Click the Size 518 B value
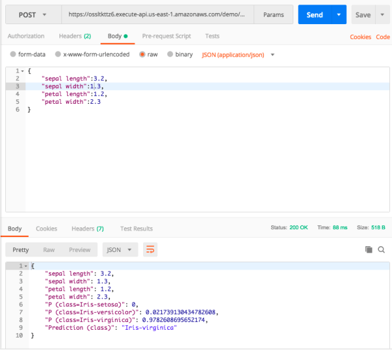This screenshot has width=392, height=350. pos(378,228)
